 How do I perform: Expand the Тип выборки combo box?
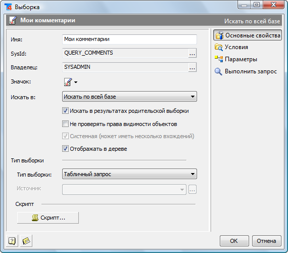click(x=129, y=174)
